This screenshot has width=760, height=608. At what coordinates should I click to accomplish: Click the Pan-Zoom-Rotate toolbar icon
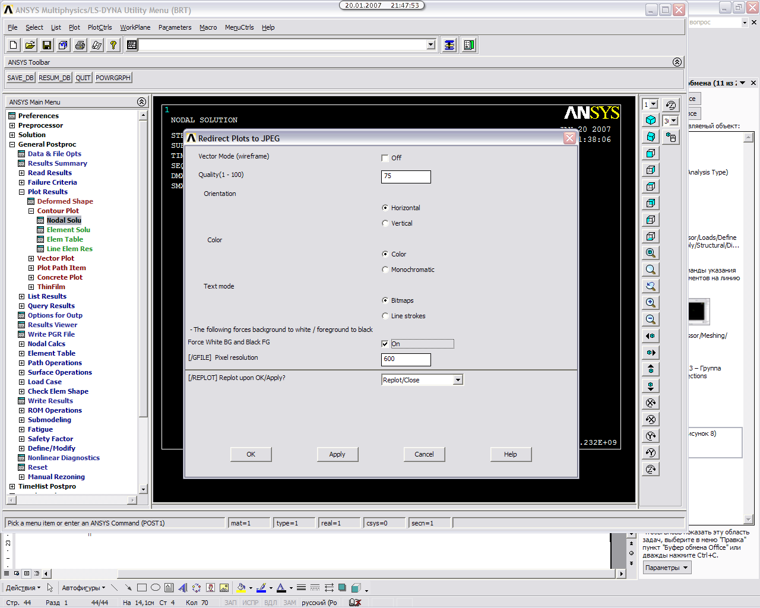64,45
